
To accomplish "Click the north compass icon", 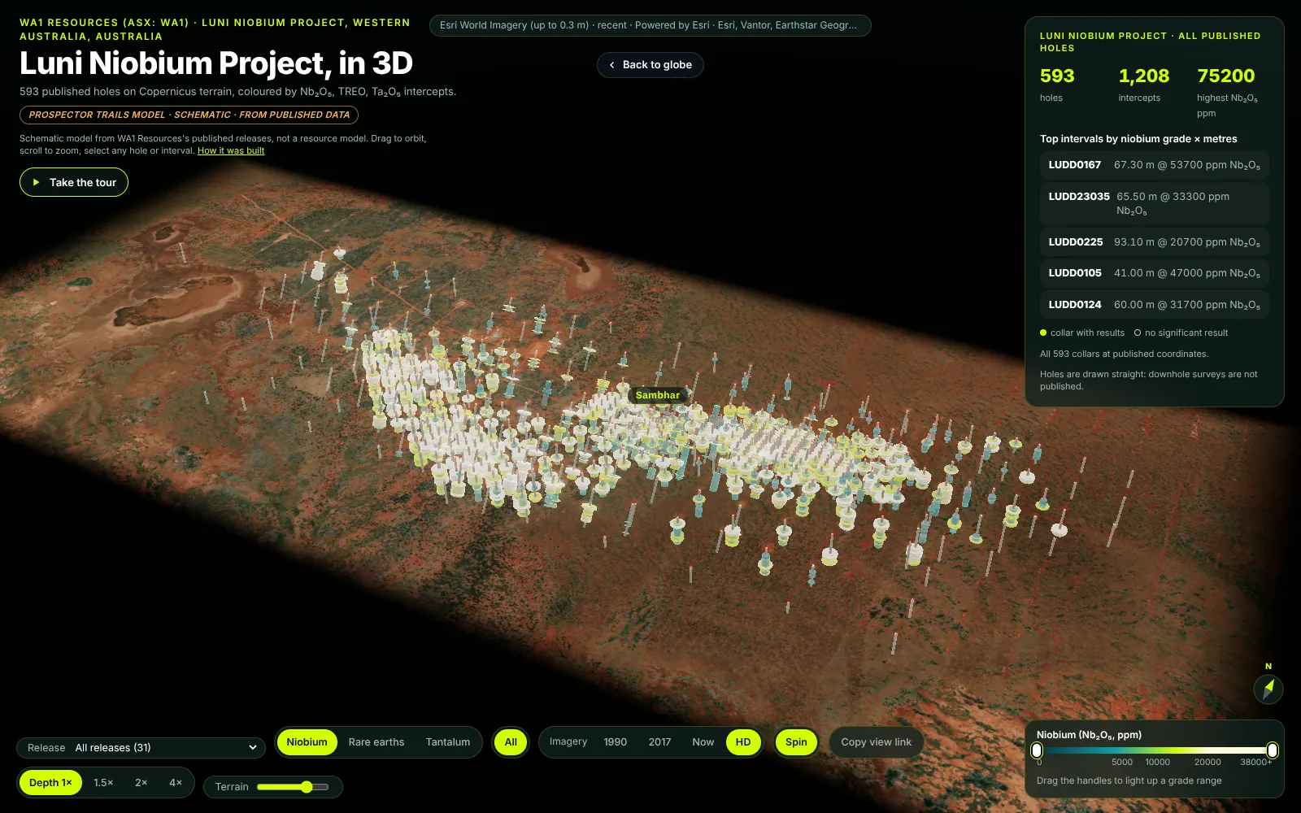I will tap(1268, 689).
